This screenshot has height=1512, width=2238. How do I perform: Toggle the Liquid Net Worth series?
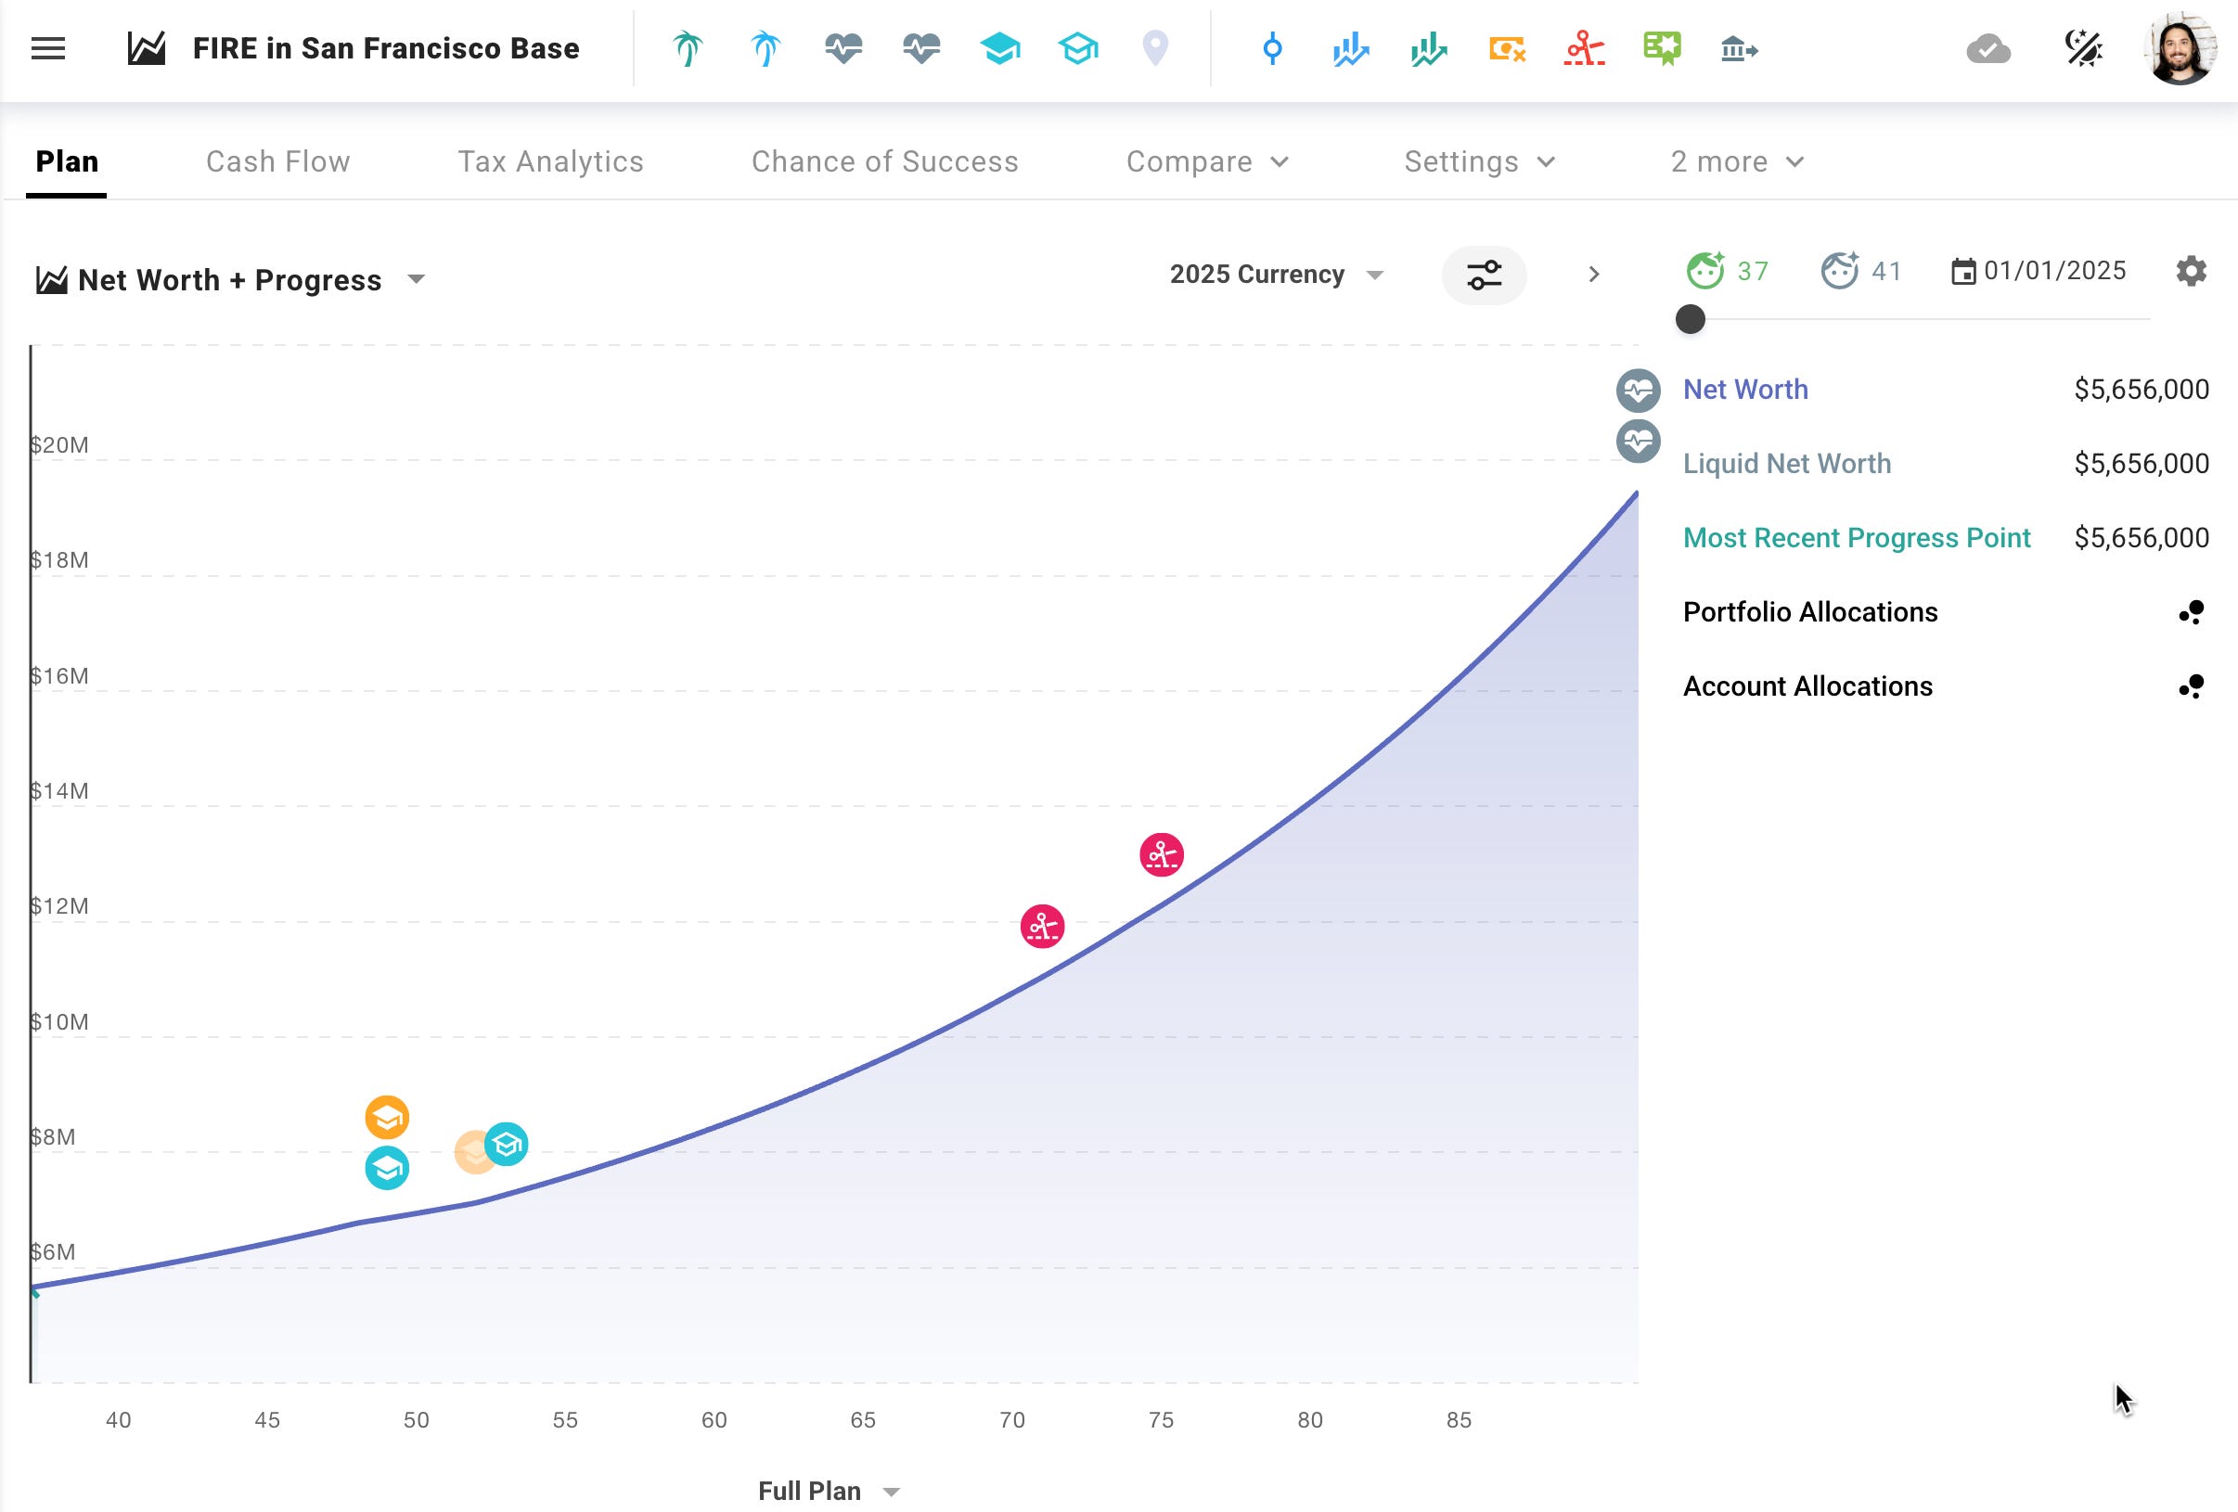pos(1786,464)
